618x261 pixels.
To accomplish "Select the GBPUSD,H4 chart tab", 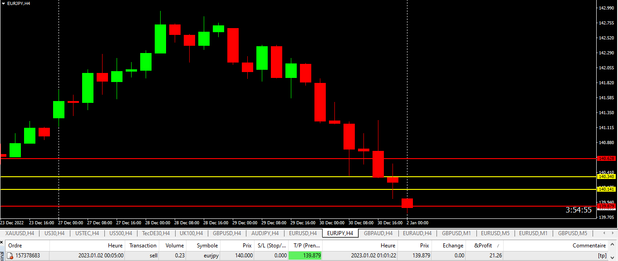I will [x=227, y=233].
